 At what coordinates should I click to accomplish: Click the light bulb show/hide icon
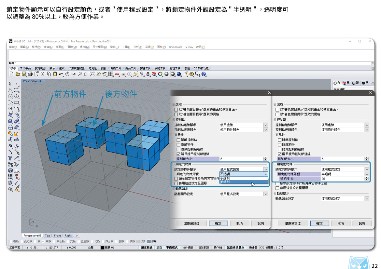click(x=142, y=74)
